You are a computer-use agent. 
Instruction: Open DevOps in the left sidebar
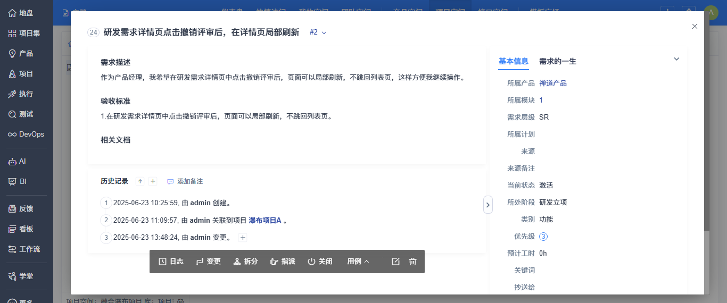click(x=27, y=134)
